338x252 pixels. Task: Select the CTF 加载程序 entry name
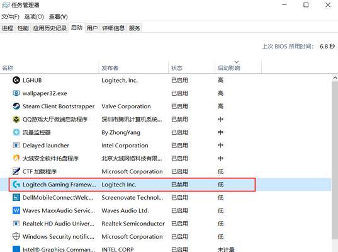40,171
